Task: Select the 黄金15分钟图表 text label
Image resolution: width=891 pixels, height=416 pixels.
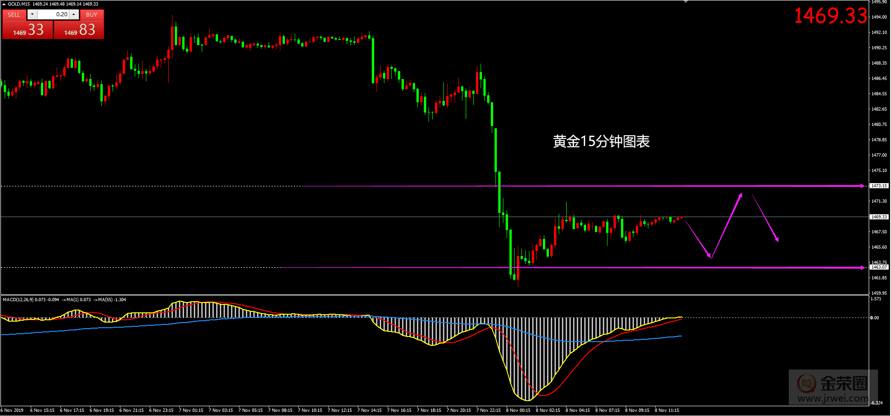Action: [601, 141]
